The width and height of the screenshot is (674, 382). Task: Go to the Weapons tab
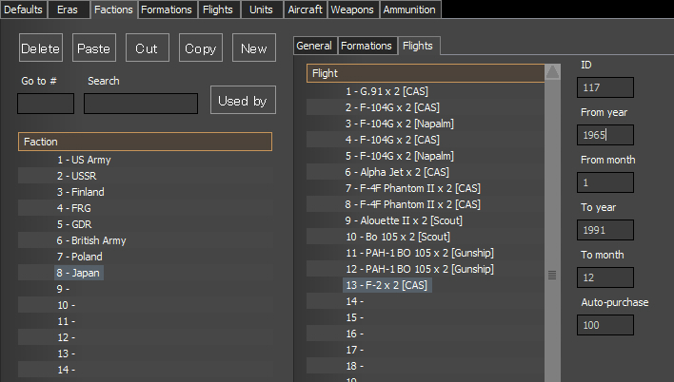click(352, 10)
